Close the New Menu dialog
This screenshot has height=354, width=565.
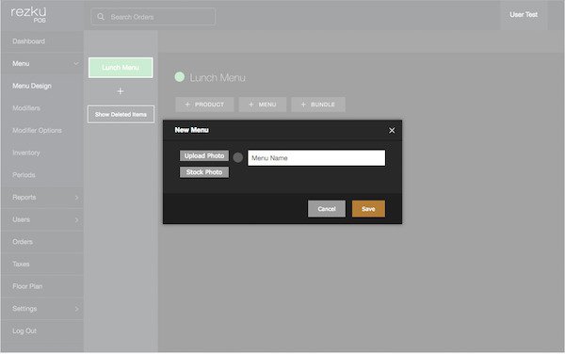coord(392,130)
